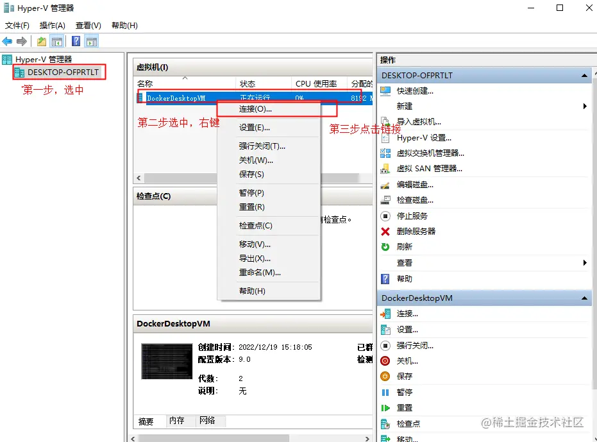Image resolution: width=597 pixels, height=442 pixels.
Task: Choose Move (移动(V)...) in context menu
Action: click(269, 244)
